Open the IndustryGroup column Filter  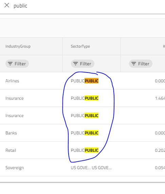pos(17,64)
